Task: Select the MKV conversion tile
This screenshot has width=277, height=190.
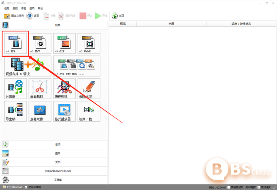Action: (40, 43)
